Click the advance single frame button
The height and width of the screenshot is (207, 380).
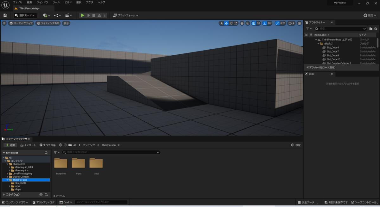point(88,15)
